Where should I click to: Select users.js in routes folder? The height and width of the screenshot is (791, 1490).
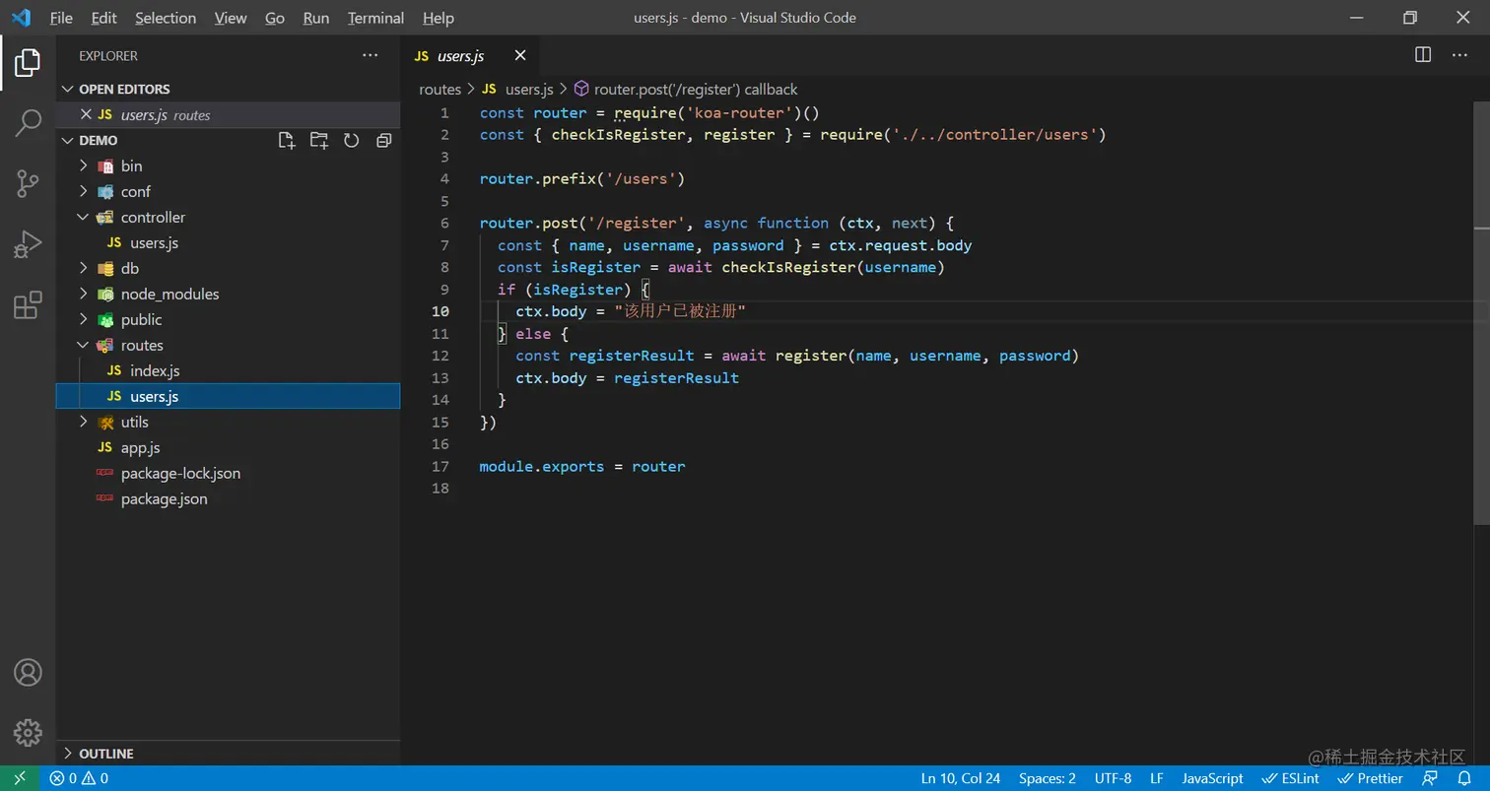click(x=228, y=397)
